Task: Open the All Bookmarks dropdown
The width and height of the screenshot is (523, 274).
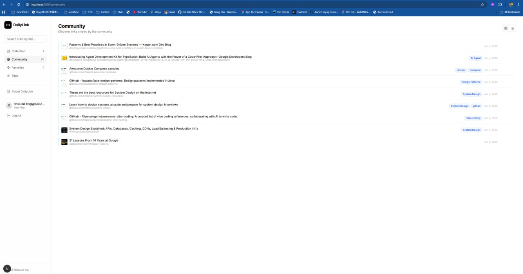Action: 510,12
